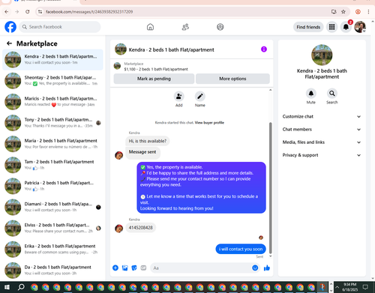Edit chat name with the Name pencil icon
375x293 pixels.
(200, 97)
